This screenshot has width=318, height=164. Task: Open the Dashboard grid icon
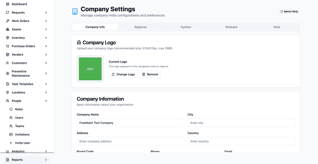coord(8,4)
